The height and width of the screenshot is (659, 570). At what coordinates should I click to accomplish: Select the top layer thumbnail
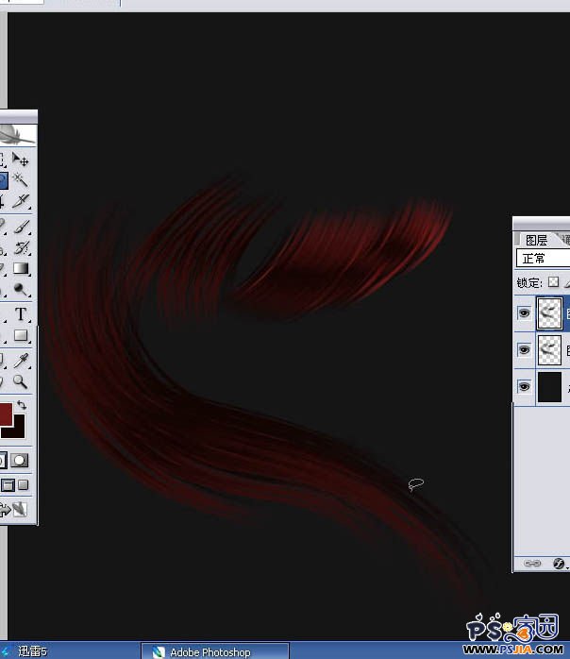[x=549, y=313]
